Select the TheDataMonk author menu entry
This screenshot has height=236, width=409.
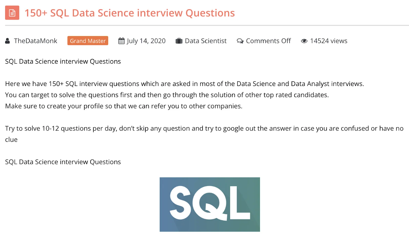pos(36,41)
